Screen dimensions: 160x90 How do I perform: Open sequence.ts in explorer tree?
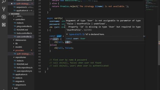[20, 85]
